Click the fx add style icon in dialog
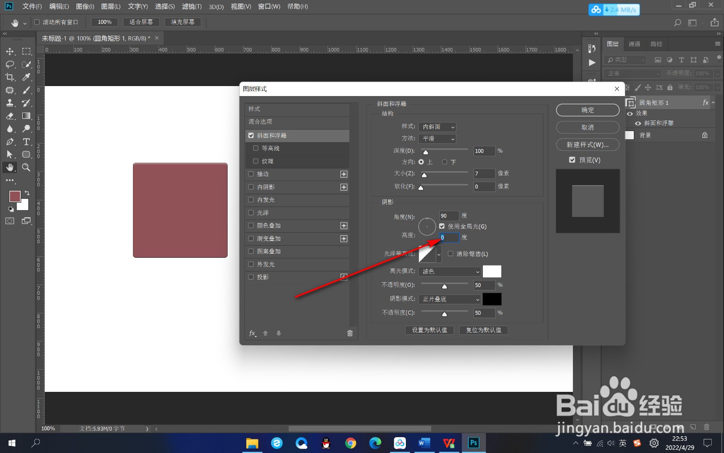Image resolution: width=724 pixels, height=453 pixels. tap(253, 333)
